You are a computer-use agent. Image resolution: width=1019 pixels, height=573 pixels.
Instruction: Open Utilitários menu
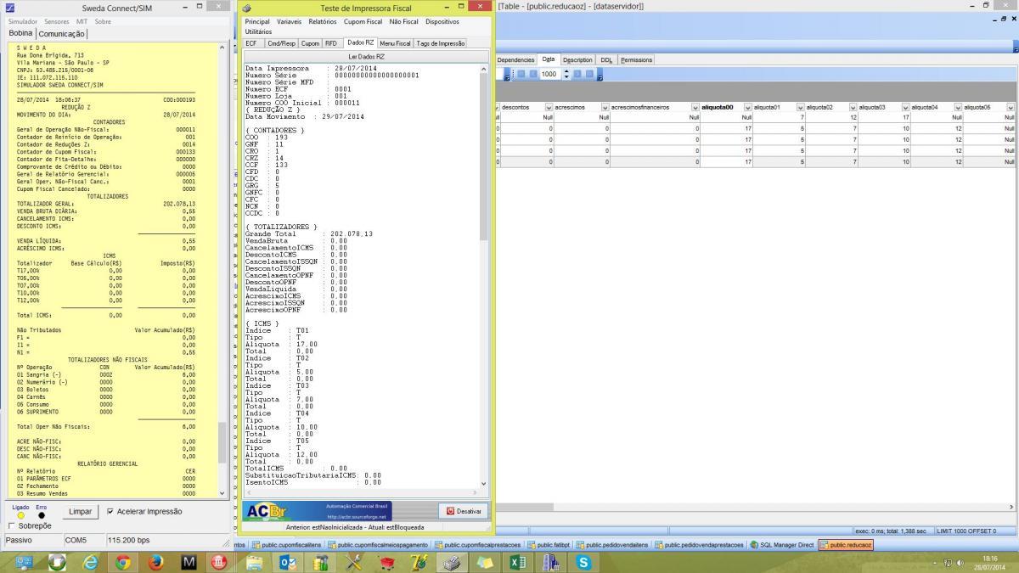[x=258, y=31]
